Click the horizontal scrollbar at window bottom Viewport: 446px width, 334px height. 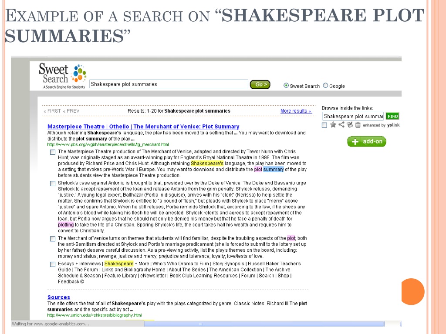click(x=264, y=324)
